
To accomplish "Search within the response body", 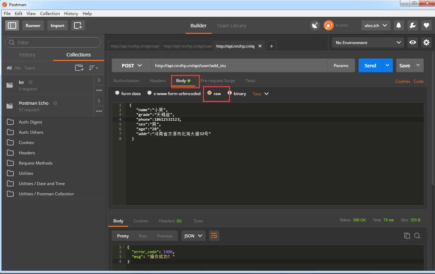I will pos(417,236).
